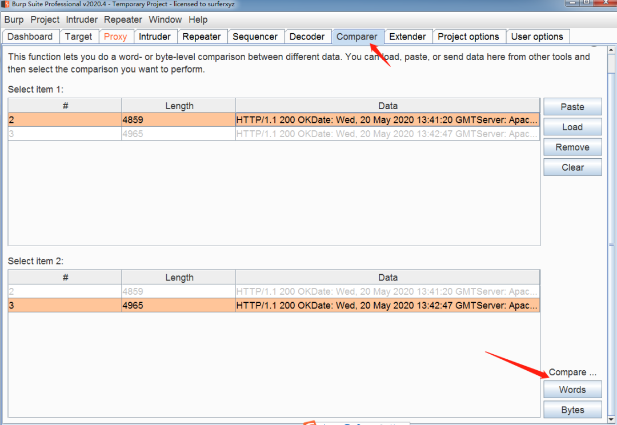Image resolution: width=617 pixels, height=425 pixels.
Task: Click Length 4965 cell in item 2 table
Action: click(x=179, y=306)
